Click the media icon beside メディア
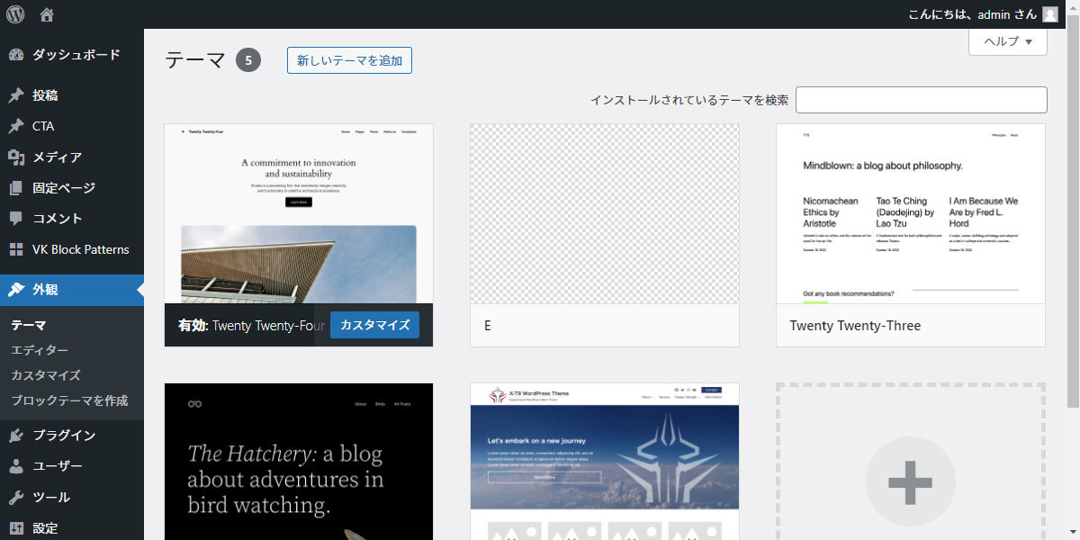 [16, 157]
